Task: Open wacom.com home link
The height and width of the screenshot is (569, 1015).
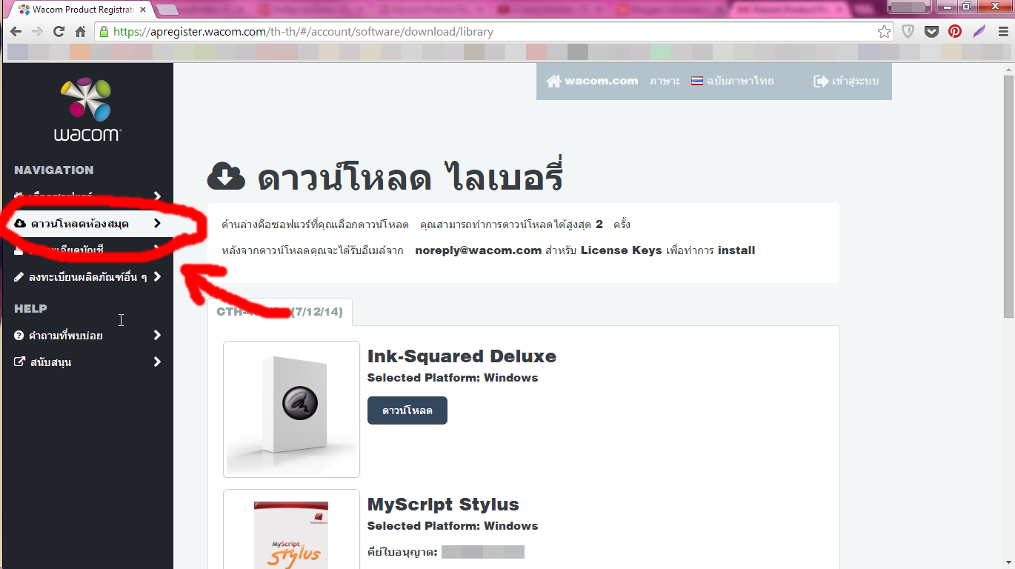Action: click(x=592, y=81)
